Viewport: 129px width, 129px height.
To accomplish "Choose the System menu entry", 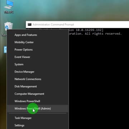I will click(38, 64).
